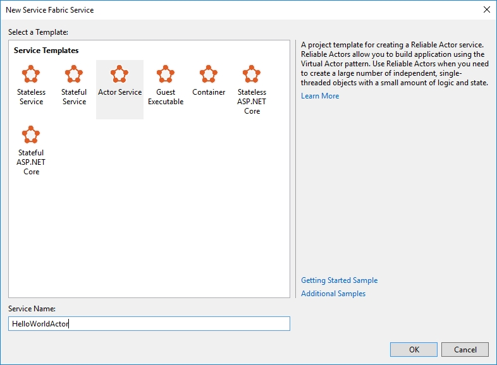The width and height of the screenshot is (497, 365).
Task: Click the Stateful ASP.NET Core text label
Action: point(31,162)
